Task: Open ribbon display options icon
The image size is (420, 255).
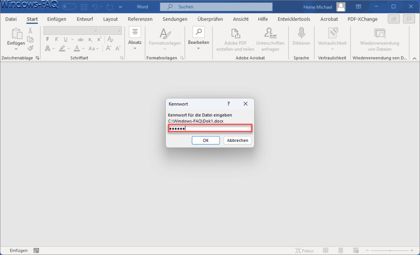Action: (358, 7)
